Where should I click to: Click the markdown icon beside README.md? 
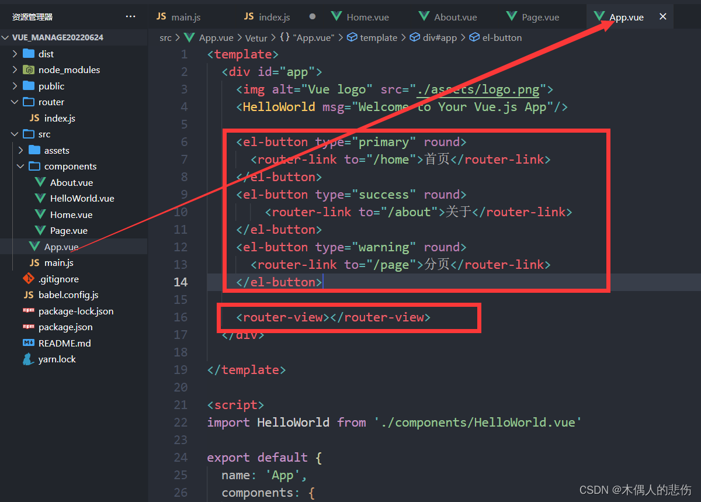[29, 343]
